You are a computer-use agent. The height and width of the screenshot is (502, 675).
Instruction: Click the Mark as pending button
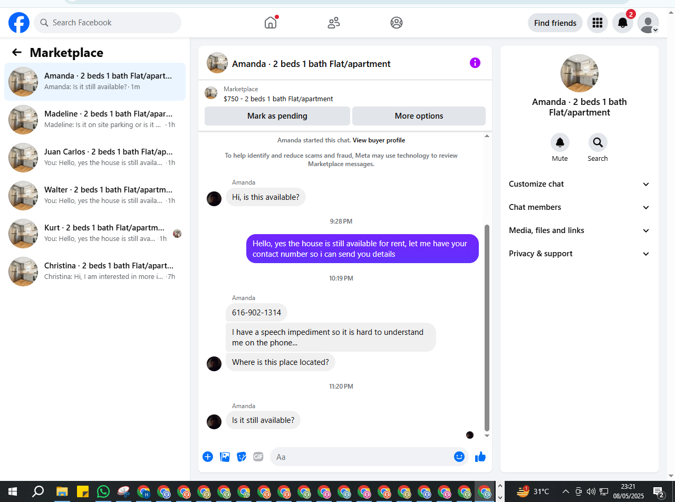[x=277, y=116]
